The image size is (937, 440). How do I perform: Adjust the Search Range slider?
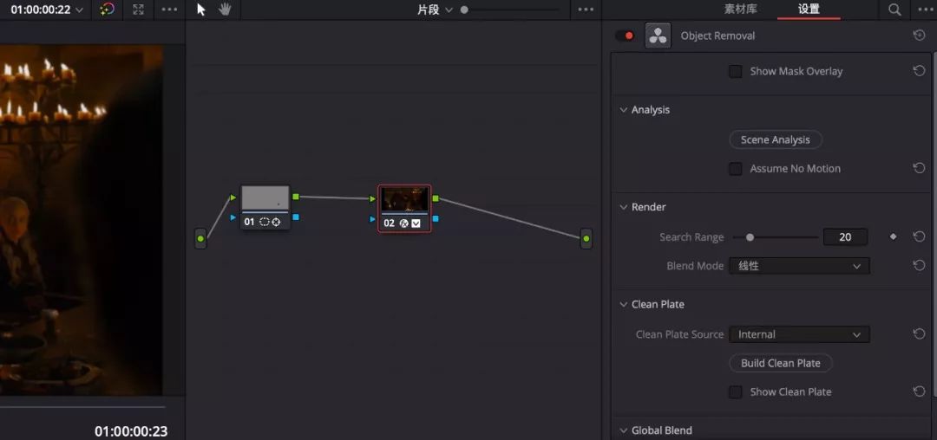750,237
